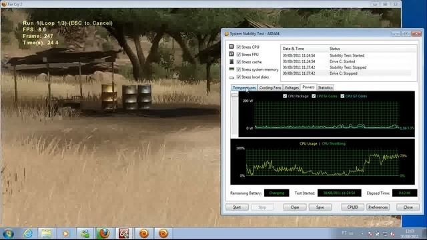Click the CPU Usage label on lower graph
427x240 pixels.
tap(308, 144)
